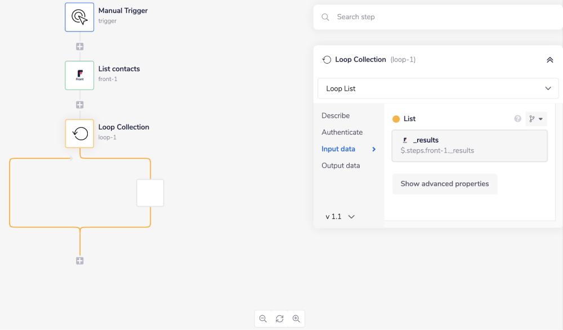563x330 pixels.
Task: Open the Authenticate tab
Action: coord(342,132)
